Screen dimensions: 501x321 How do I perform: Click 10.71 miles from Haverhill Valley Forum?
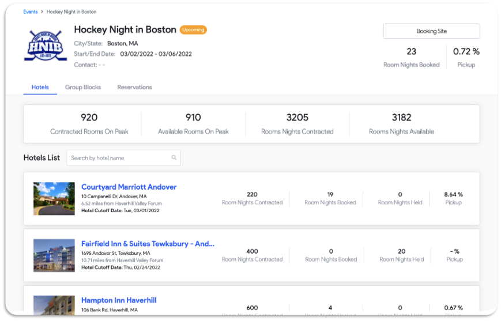click(122, 260)
